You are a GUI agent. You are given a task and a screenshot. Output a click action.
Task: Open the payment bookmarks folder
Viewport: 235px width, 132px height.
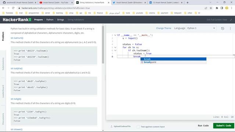point(163,13)
